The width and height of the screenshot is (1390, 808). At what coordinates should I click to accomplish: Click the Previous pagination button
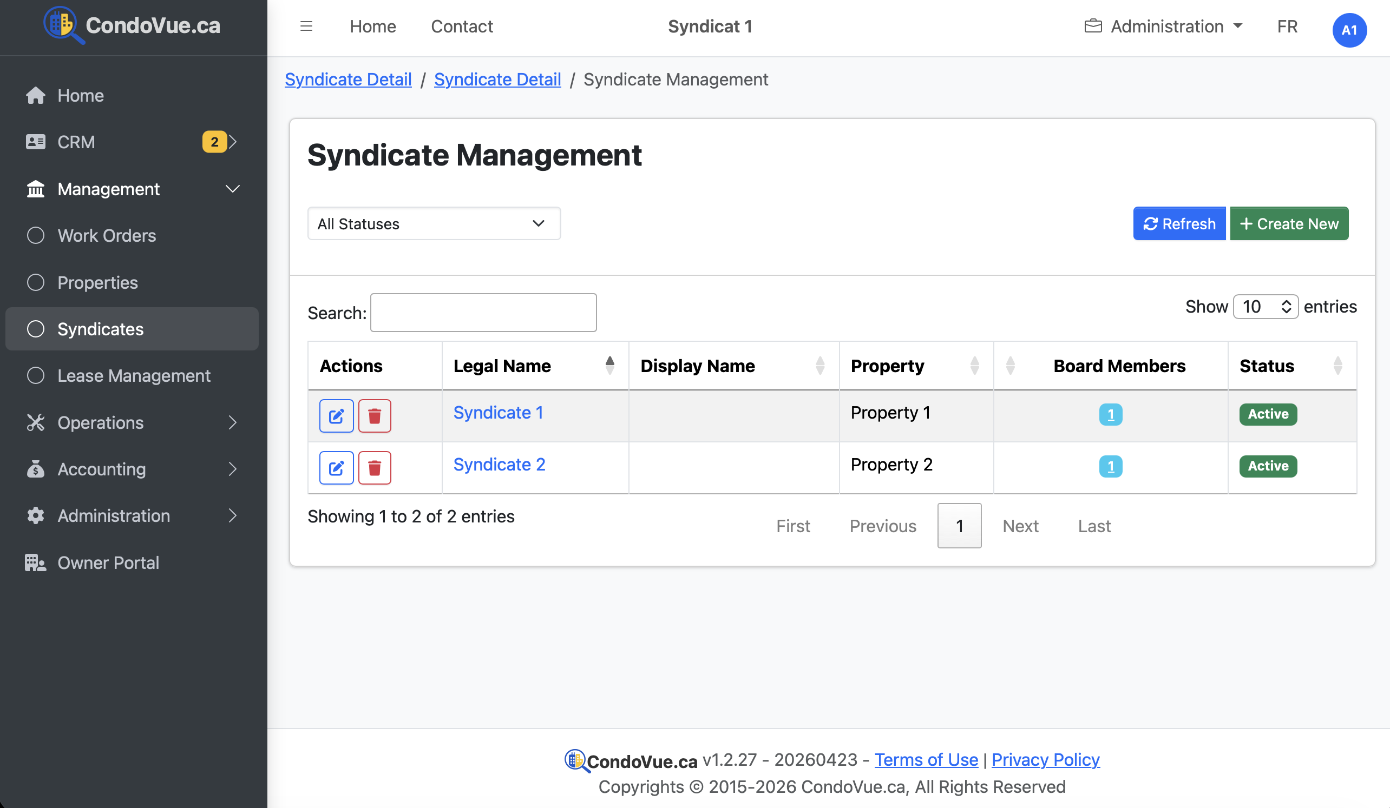point(882,526)
